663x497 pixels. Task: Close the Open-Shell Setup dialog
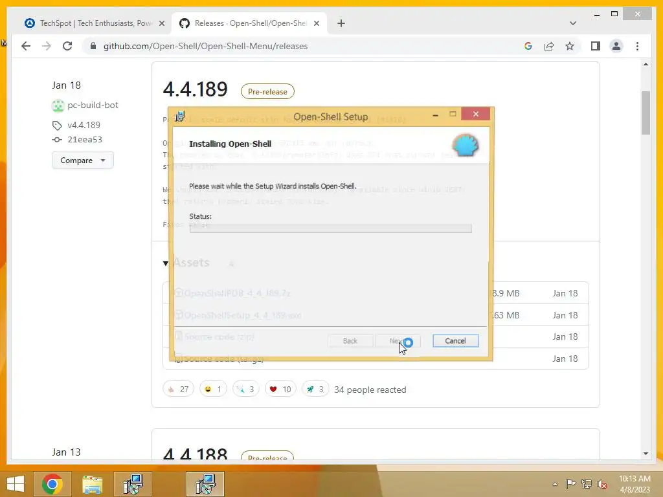click(x=476, y=114)
